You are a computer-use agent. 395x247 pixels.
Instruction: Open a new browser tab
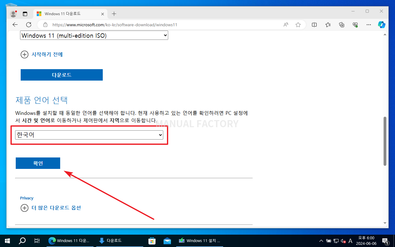click(x=114, y=14)
